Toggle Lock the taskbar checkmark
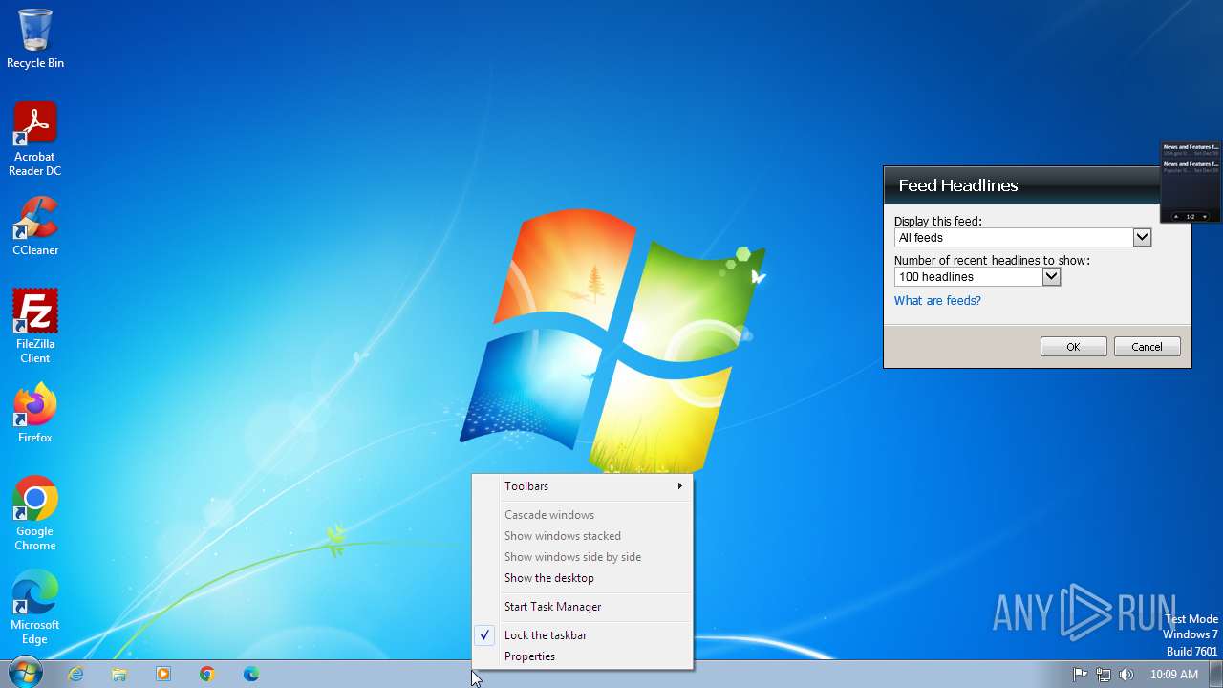The width and height of the screenshot is (1223, 688). [x=582, y=635]
